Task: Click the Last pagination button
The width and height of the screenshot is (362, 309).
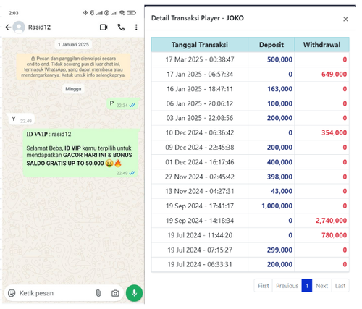Action: (340, 286)
